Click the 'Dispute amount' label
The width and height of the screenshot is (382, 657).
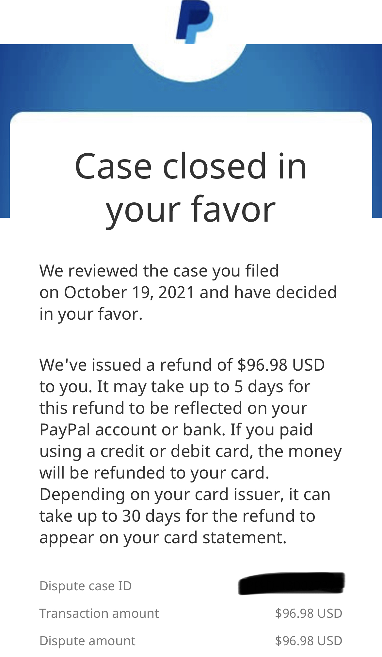pos(87,641)
